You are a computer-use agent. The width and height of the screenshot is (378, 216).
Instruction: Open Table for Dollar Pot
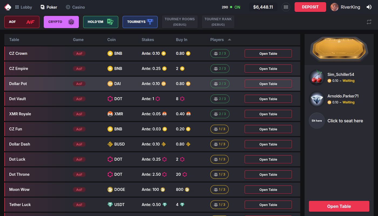click(x=268, y=84)
